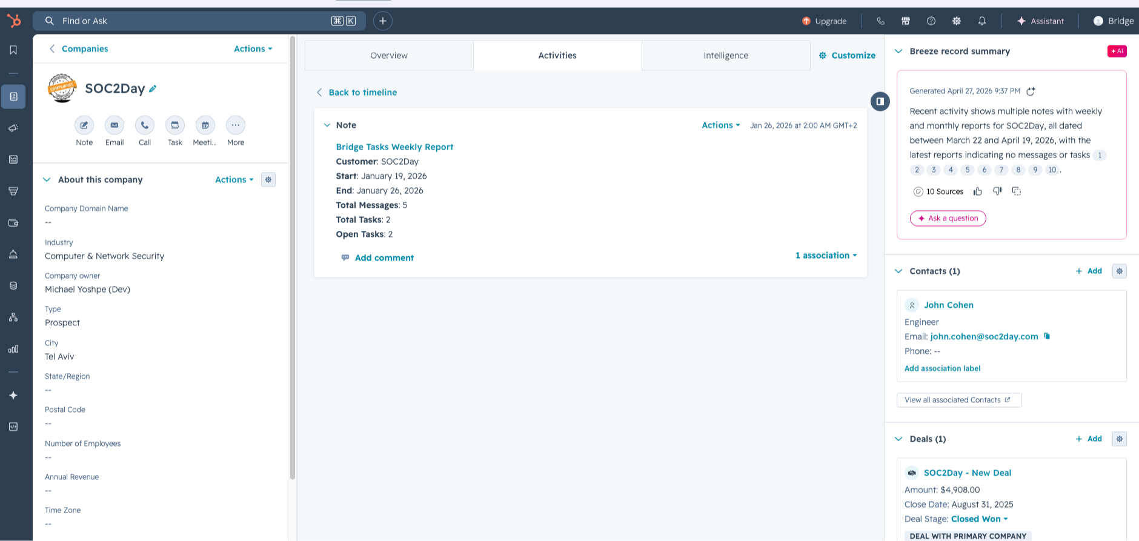Open the Commerce wallet icon in sidebar
Viewport: 1139px width, 541px height.
pos(13,222)
